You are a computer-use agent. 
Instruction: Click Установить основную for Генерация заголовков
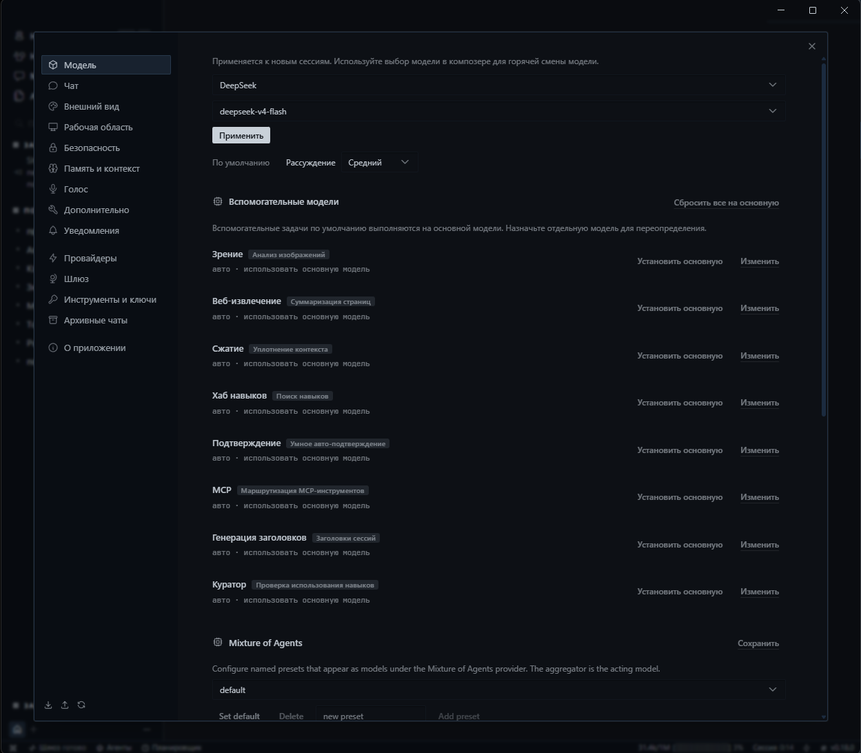pos(680,545)
